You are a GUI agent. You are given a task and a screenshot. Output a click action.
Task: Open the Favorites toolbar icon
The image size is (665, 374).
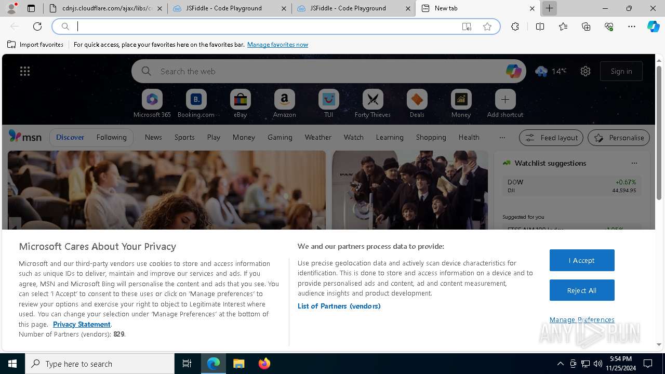(x=563, y=26)
